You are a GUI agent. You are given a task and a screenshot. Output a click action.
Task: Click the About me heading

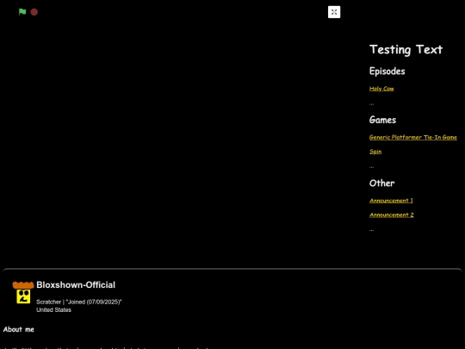point(19,329)
